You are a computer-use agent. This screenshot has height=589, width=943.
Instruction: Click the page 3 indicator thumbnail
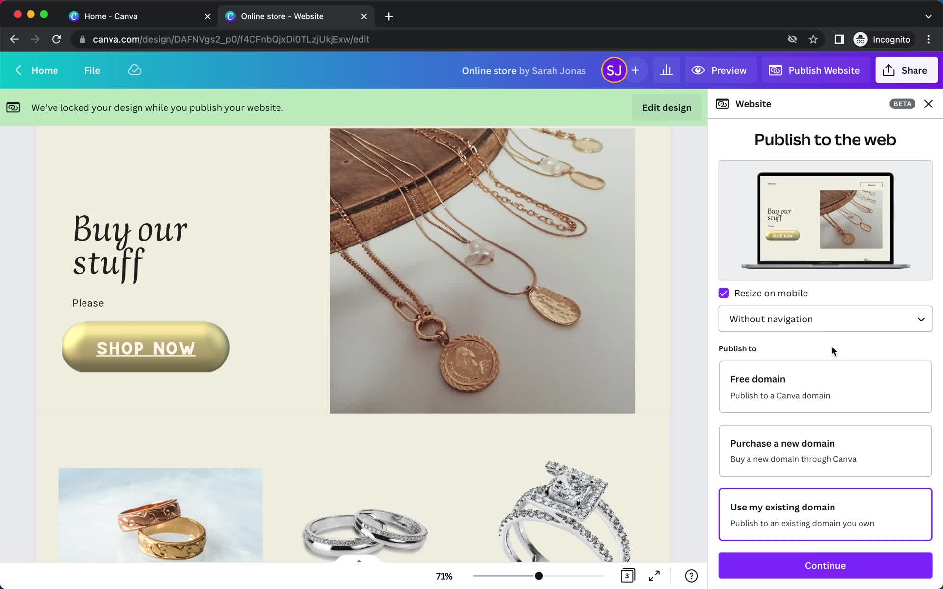point(627,575)
